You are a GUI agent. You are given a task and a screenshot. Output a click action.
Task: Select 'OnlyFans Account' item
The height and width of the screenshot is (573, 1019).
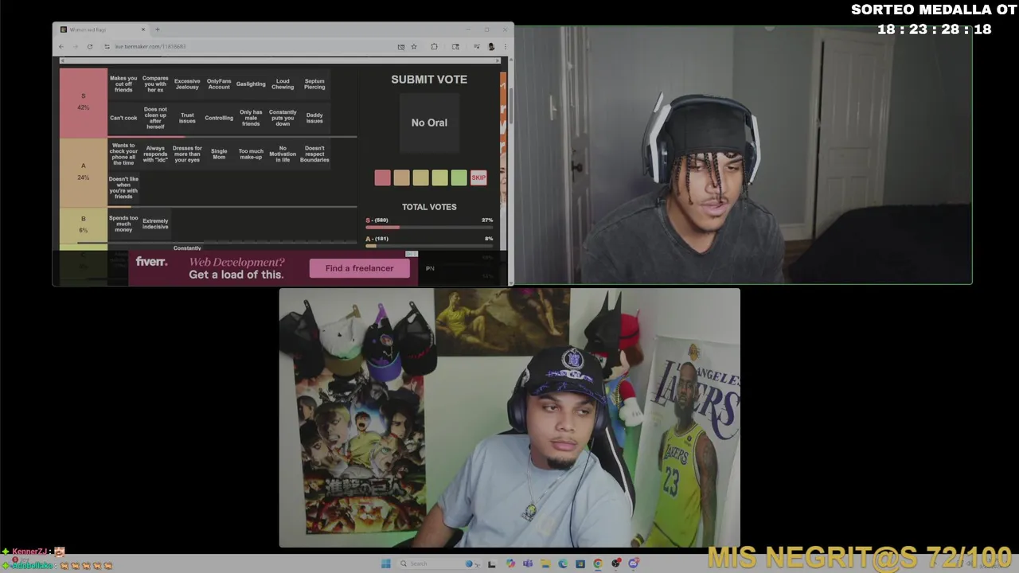click(219, 84)
